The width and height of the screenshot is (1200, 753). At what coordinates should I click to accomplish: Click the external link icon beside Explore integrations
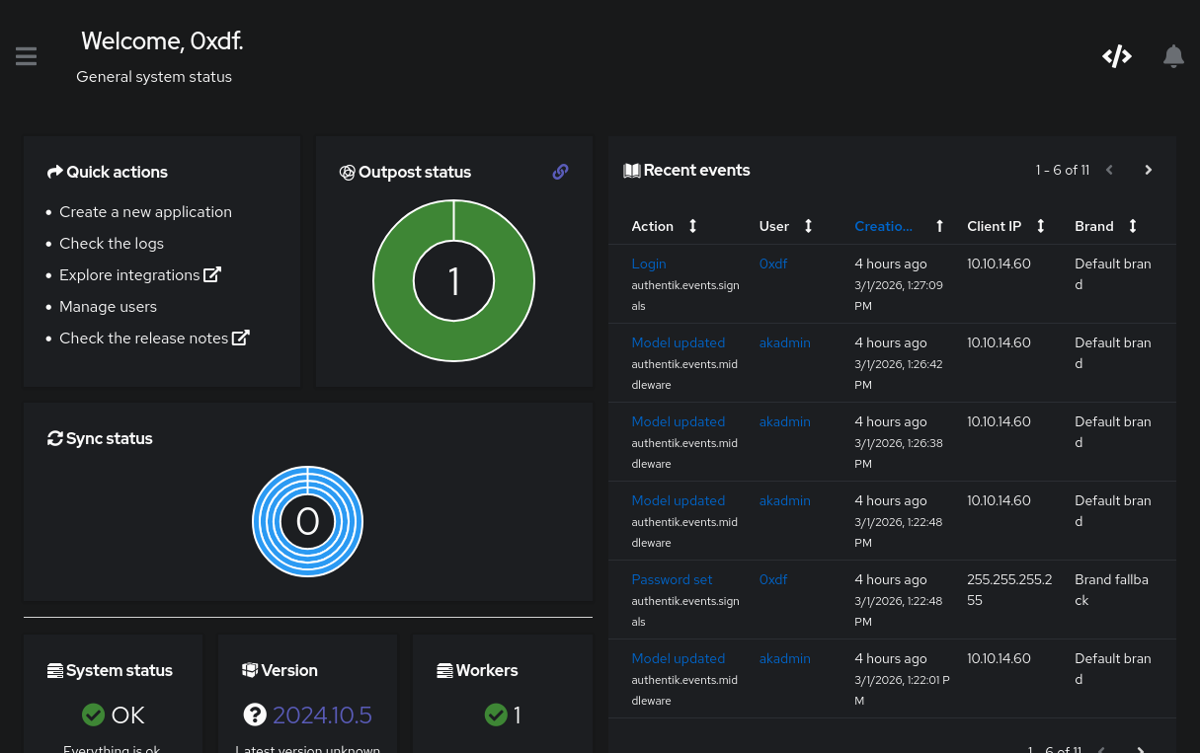[x=212, y=274]
